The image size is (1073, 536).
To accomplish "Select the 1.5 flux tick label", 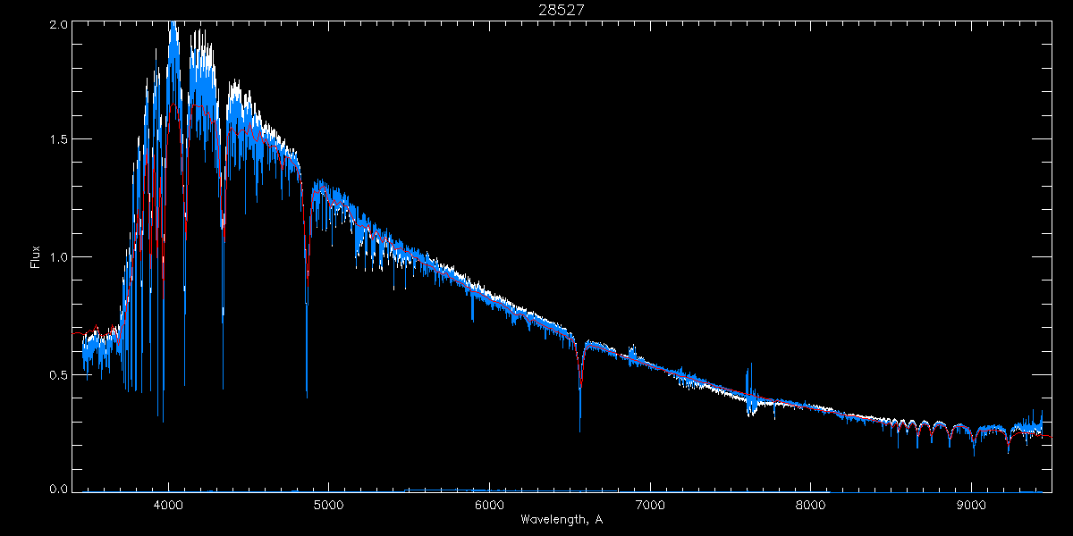I will [58, 140].
